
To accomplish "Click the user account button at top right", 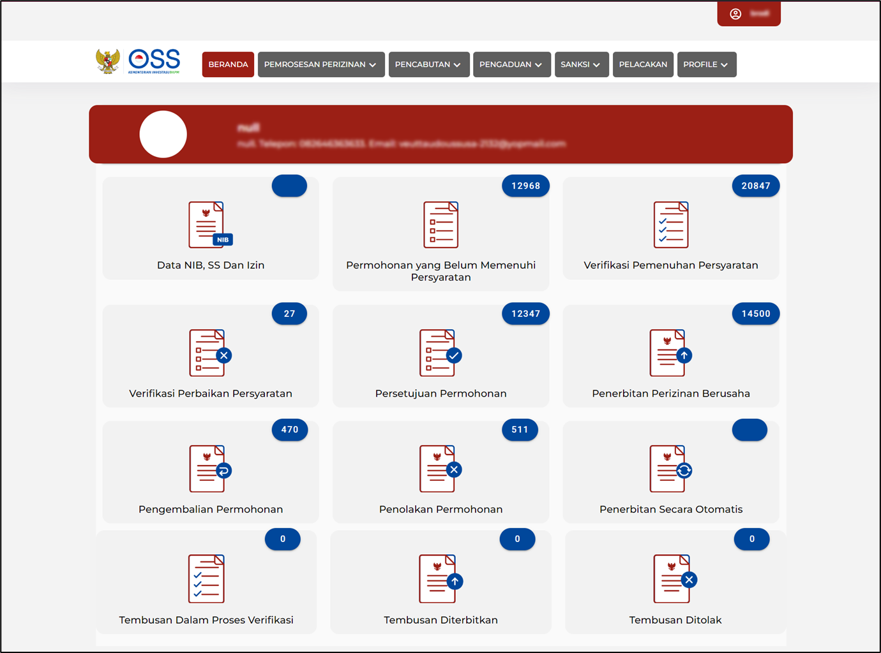I will [x=748, y=14].
